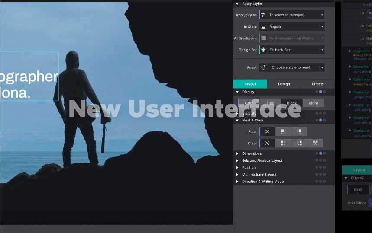Select the clear both icon
This screenshot has width=372, height=233.
point(315,143)
